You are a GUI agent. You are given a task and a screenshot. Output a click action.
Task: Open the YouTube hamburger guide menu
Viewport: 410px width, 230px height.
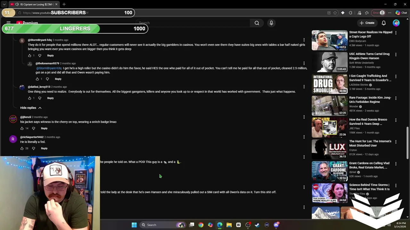[9, 23]
